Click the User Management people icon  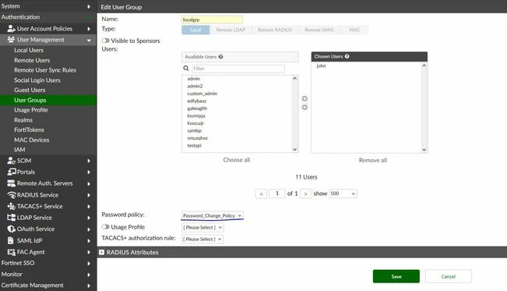click(x=11, y=40)
